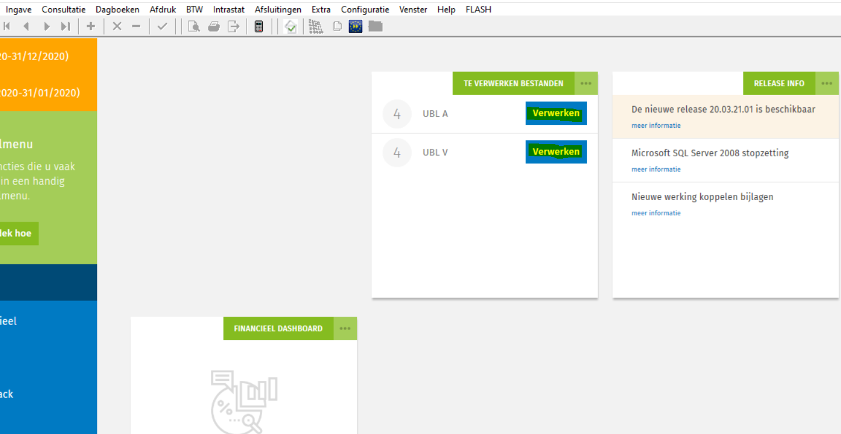The height and width of the screenshot is (434, 841).
Task: Go to next record arrow
Action: point(47,26)
